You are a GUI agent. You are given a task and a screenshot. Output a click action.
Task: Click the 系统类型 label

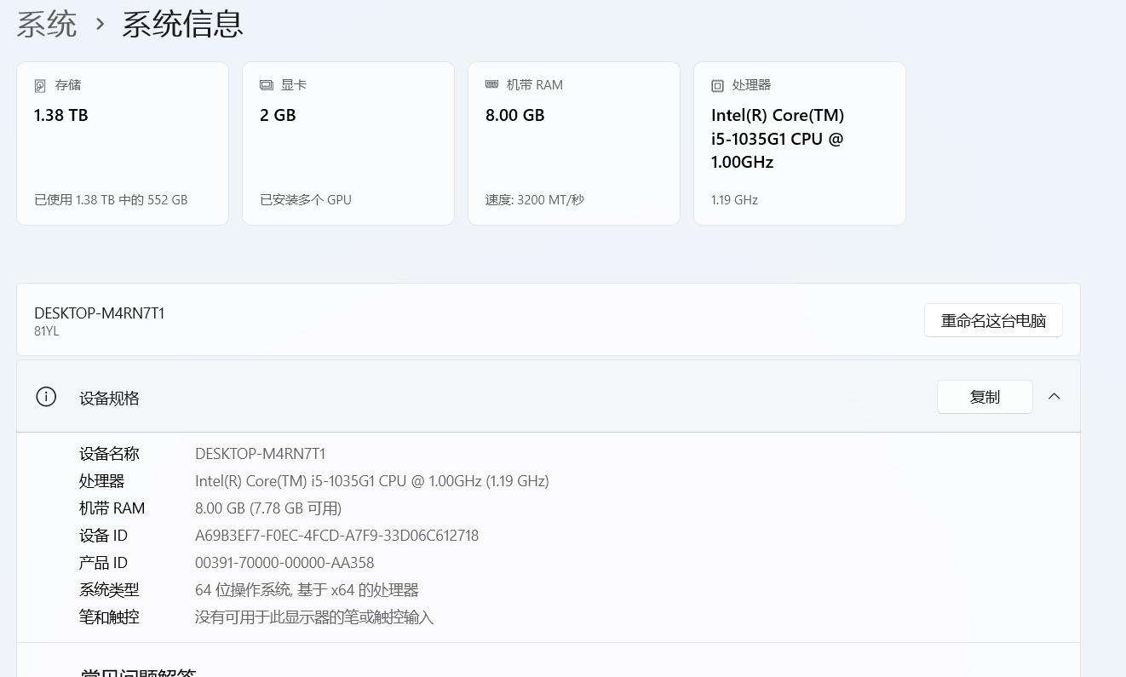(x=109, y=590)
